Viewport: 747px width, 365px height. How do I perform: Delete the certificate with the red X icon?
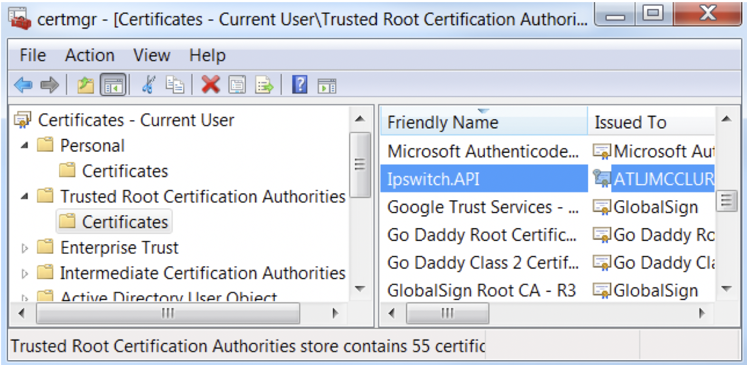pos(210,84)
